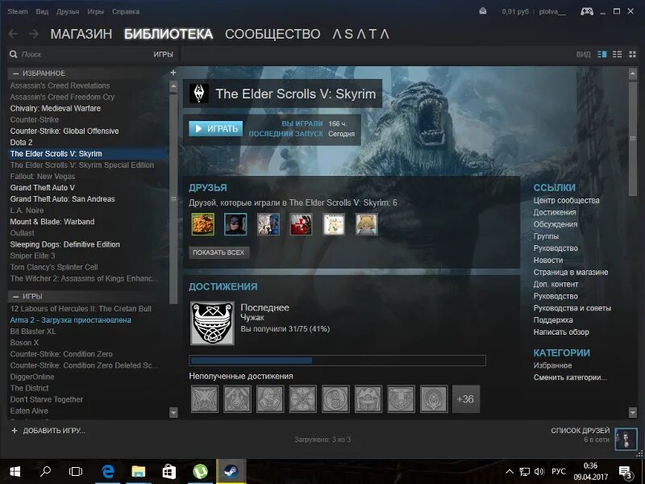
Task: Open the Друзья menu
Action: [68, 11]
